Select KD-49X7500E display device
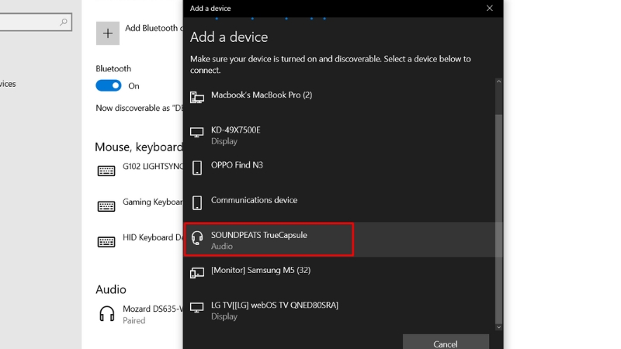This screenshot has width=621, height=349. click(339, 134)
